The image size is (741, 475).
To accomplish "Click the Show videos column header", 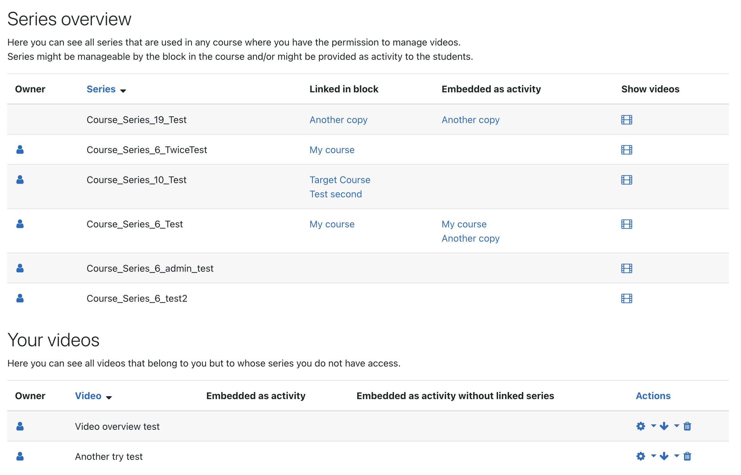I will [650, 89].
